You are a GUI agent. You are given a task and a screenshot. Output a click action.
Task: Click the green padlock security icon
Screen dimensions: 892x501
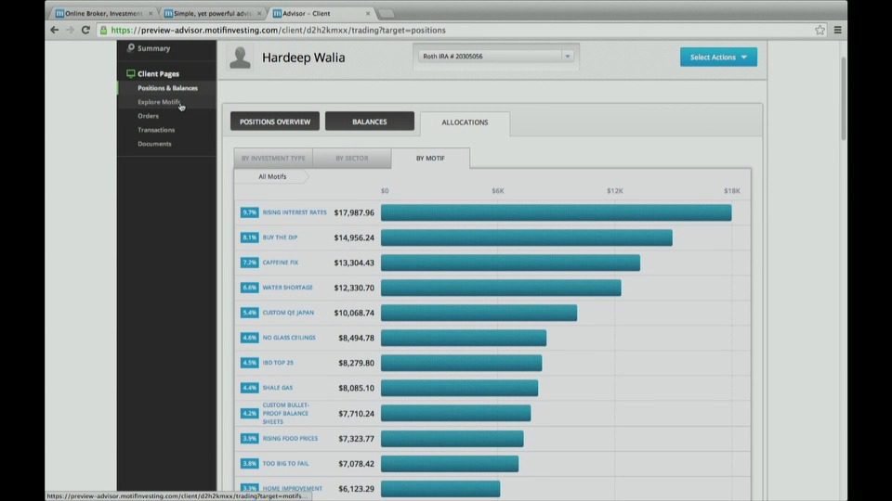pos(103,30)
